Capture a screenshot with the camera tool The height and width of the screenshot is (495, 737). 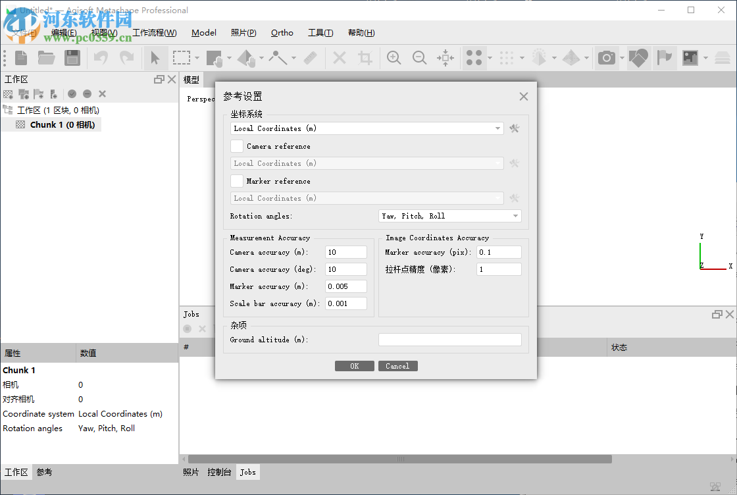[606, 58]
